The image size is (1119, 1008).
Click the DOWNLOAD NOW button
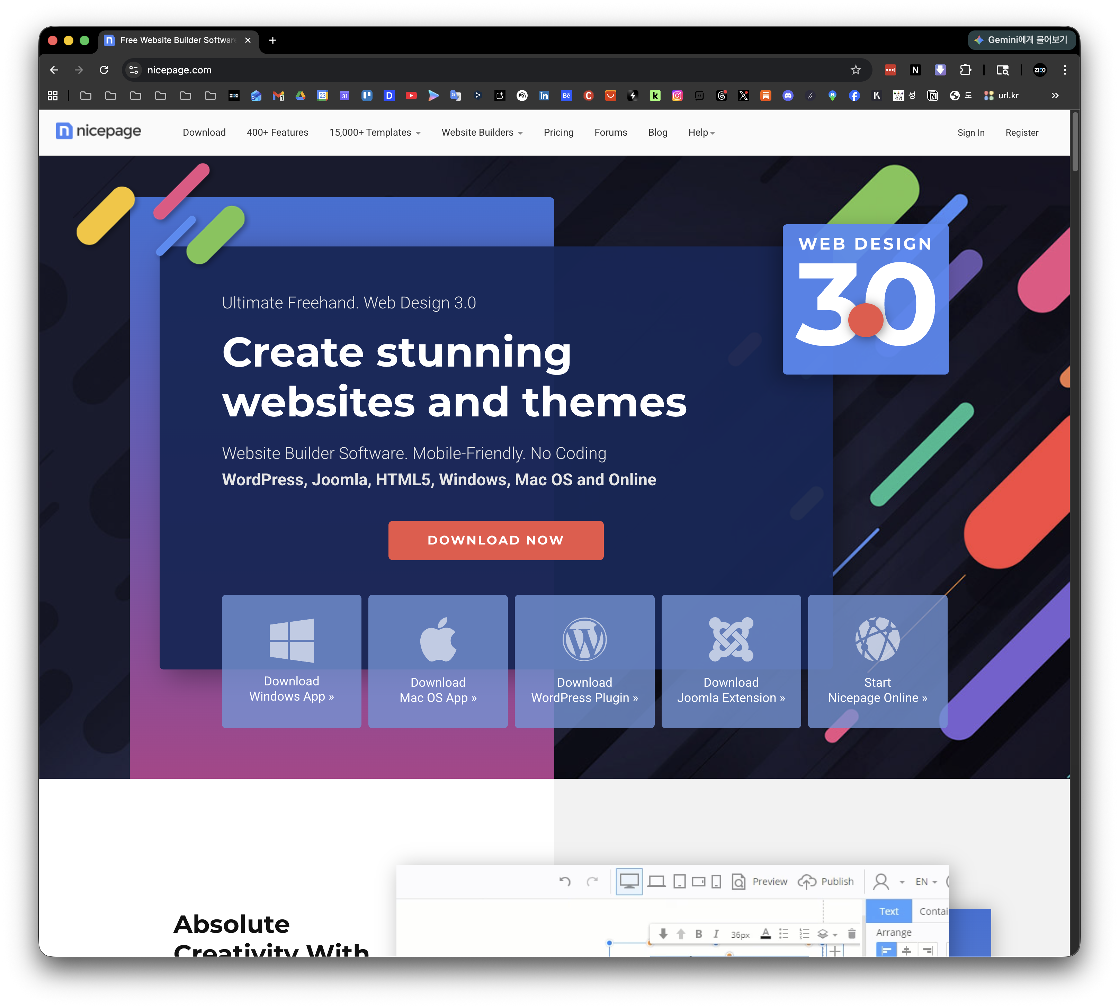[496, 540]
